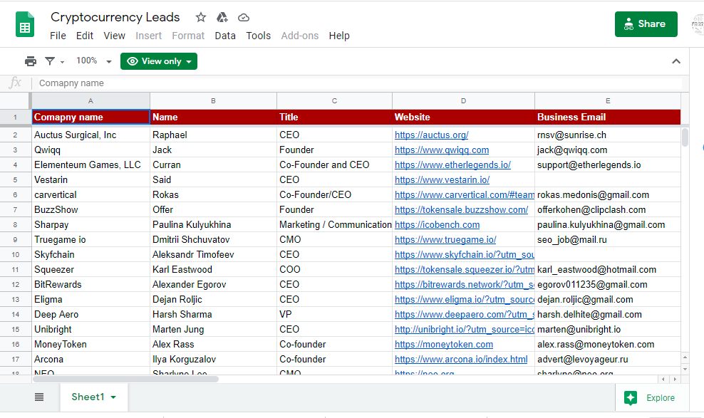
Task: Star the Cryptocurrency Leads spreadsheet
Action: click(200, 16)
